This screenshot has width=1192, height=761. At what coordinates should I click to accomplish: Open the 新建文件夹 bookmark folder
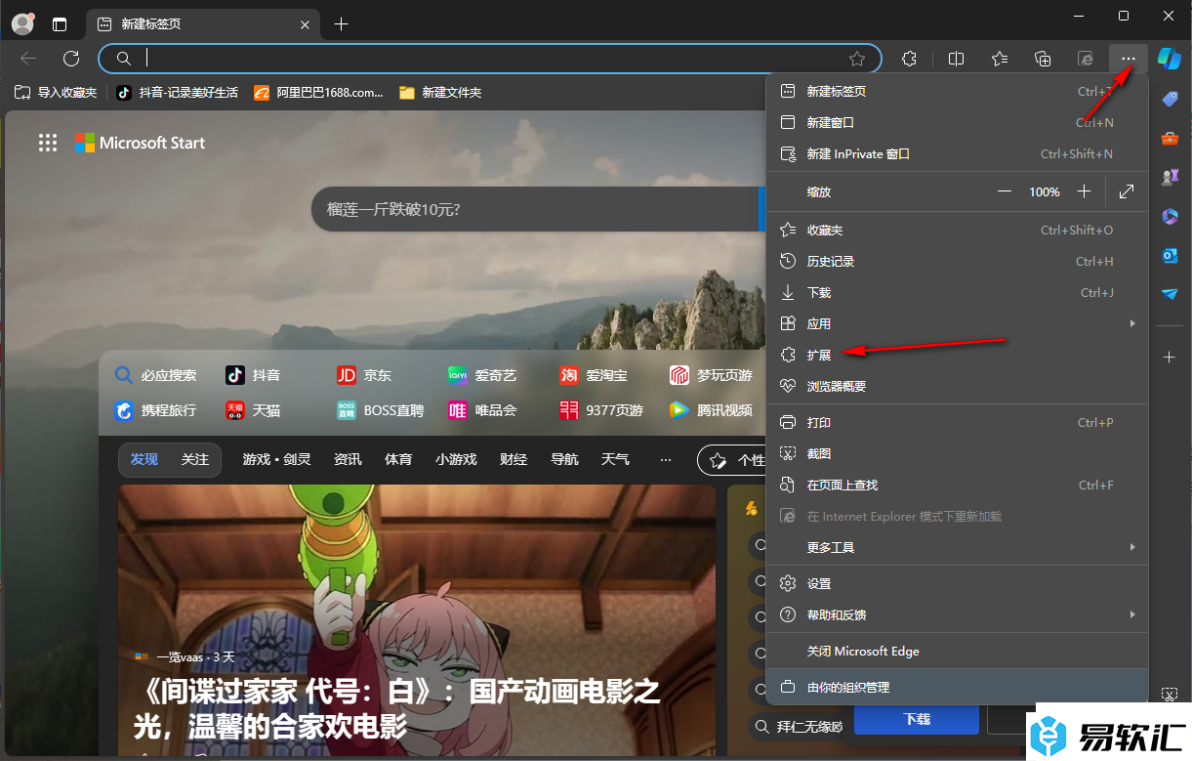[x=440, y=93]
